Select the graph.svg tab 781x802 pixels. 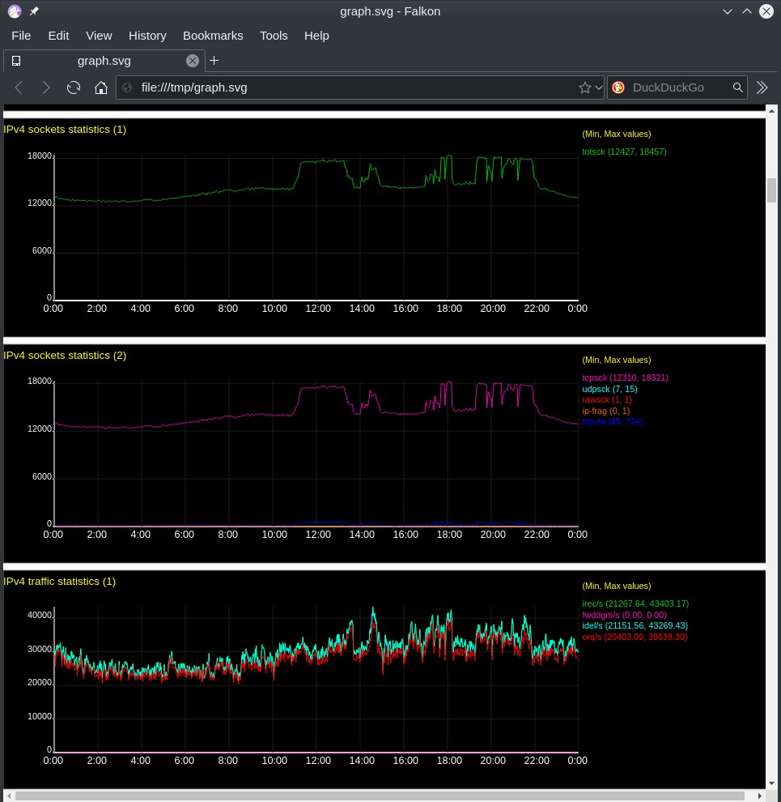tap(104, 60)
